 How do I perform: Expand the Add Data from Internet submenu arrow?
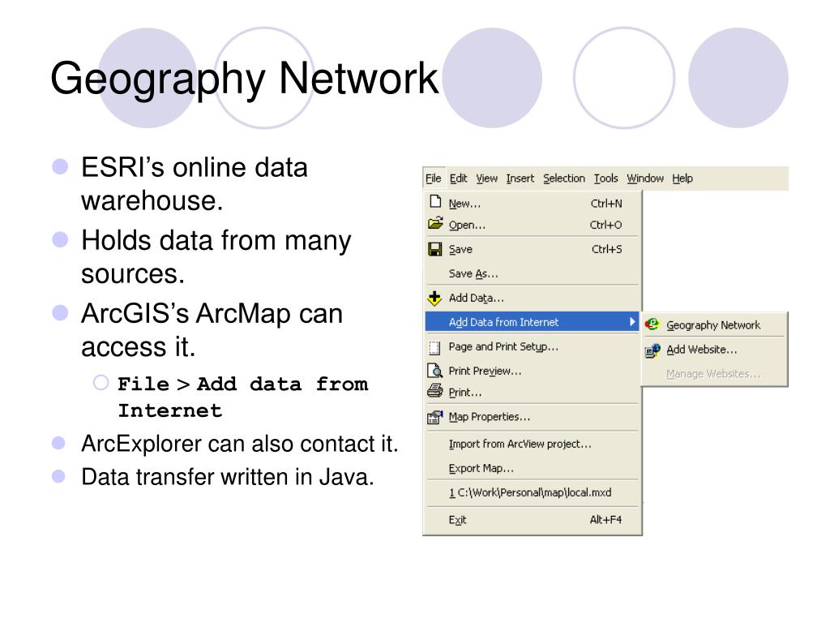pyautogui.click(x=632, y=321)
